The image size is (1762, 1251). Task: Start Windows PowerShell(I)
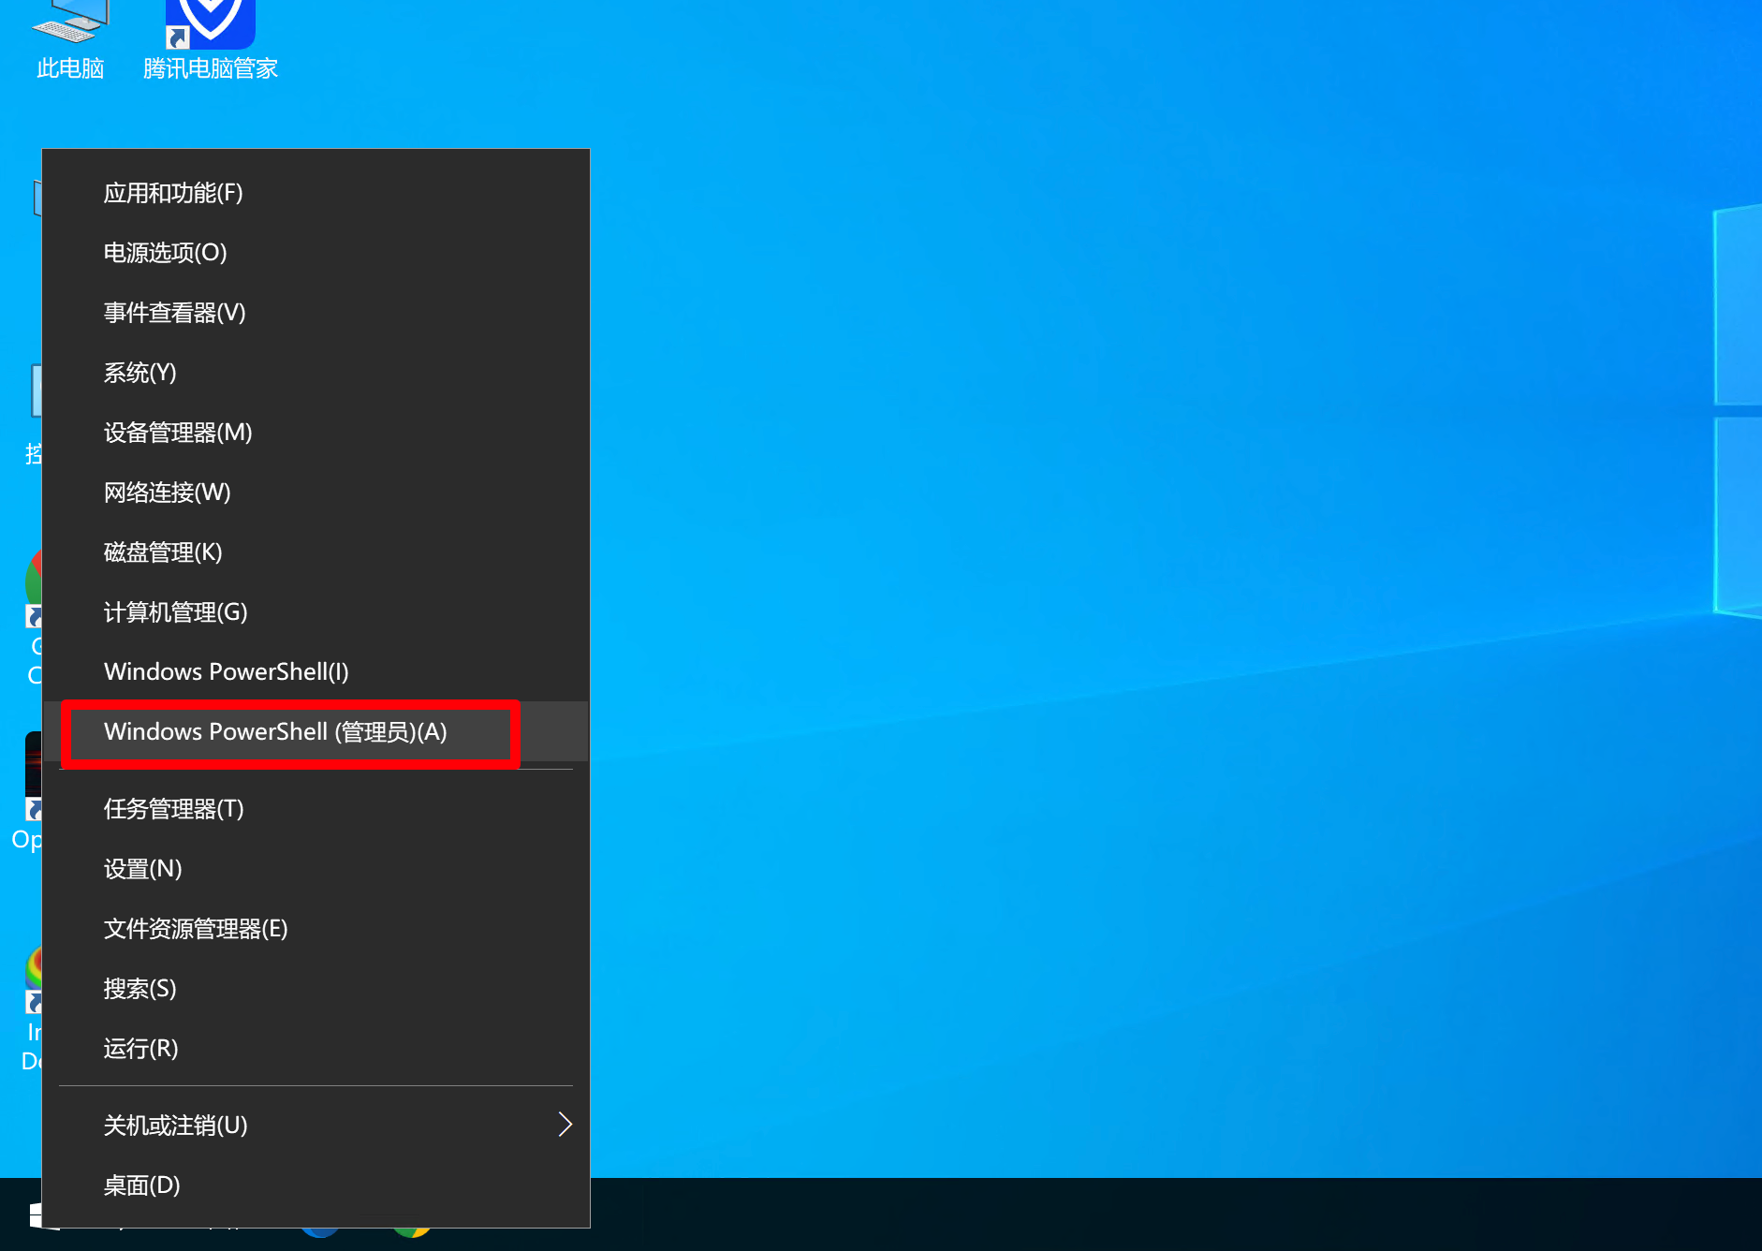(x=316, y=672)
